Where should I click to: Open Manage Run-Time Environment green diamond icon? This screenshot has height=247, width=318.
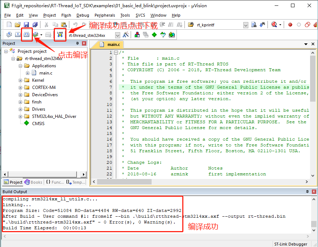click(154, 35)
